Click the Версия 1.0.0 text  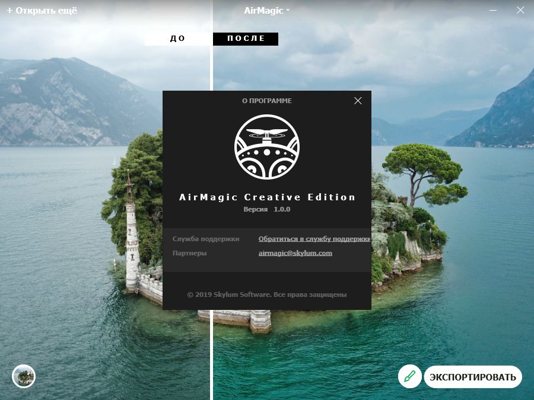click(x=266, y=209)
